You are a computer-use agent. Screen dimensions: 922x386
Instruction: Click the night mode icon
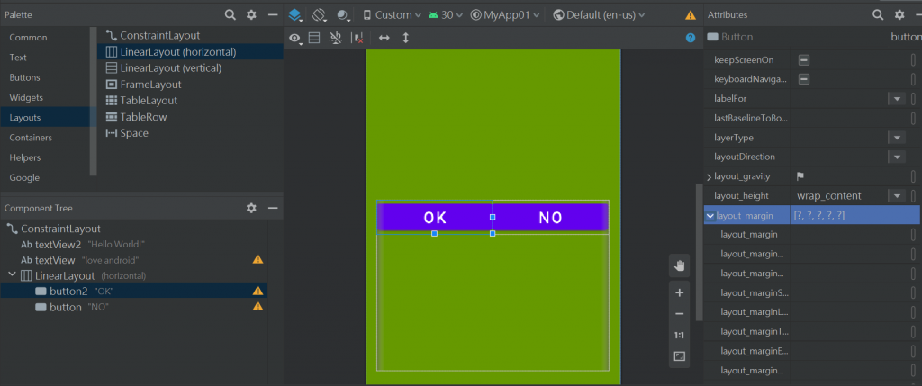tap(343, 14)
